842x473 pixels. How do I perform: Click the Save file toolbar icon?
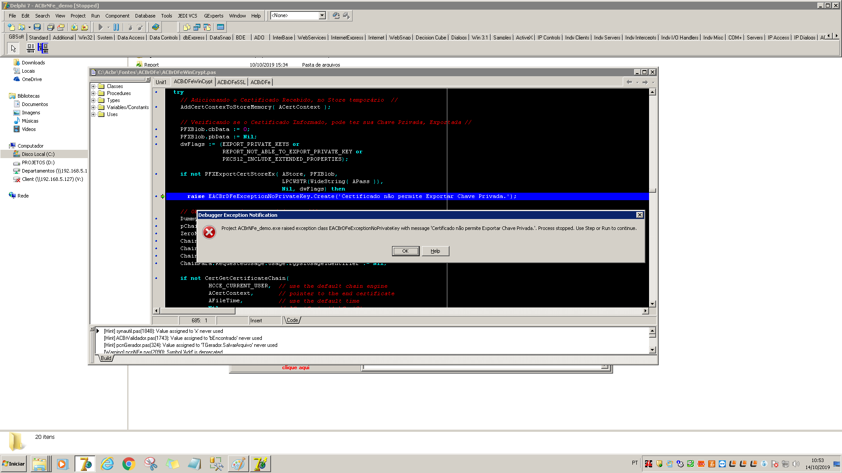coord(37,27)
